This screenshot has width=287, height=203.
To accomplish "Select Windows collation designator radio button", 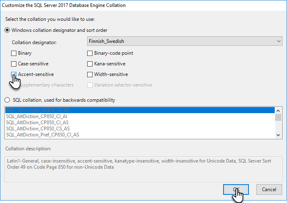I will pos(7,30).
